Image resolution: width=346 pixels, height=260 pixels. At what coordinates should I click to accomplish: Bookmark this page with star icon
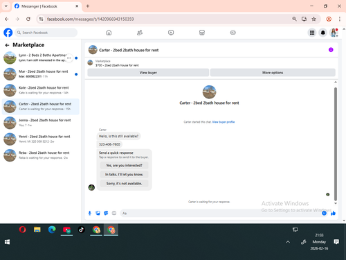coord(313,19)
